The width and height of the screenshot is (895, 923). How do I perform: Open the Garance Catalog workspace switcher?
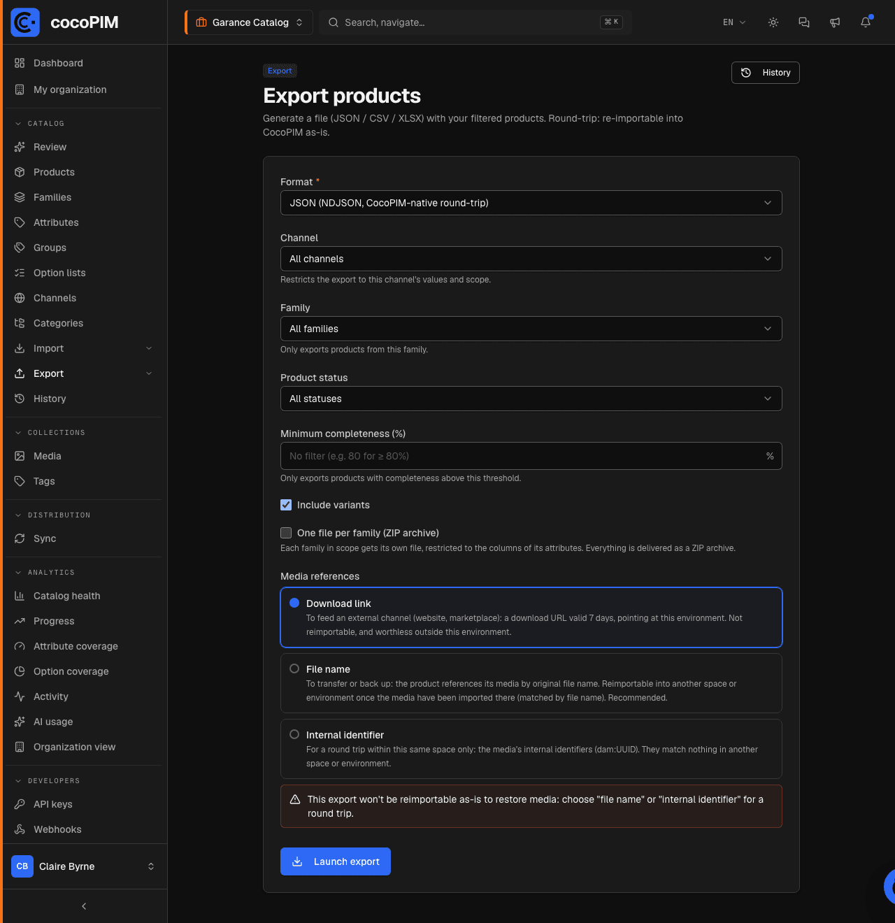point(249,22)
